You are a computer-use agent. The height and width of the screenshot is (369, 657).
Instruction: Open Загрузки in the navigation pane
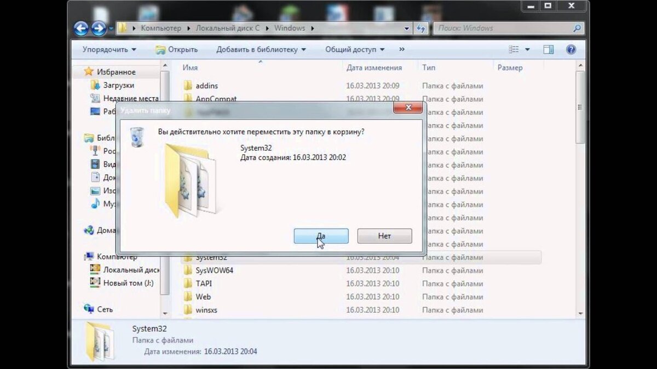(x=118, y=85)
